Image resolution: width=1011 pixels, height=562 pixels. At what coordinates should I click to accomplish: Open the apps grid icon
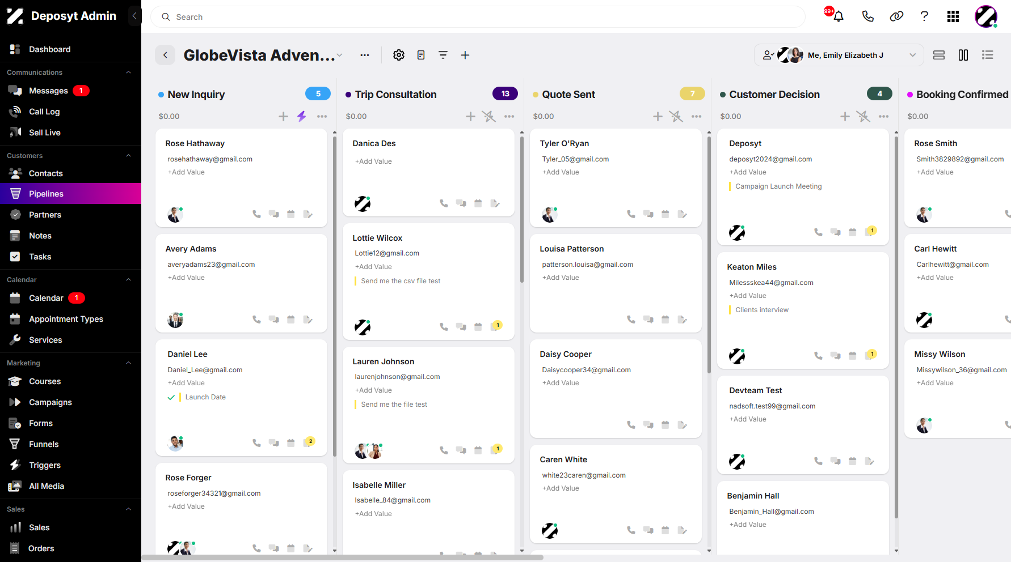coord(953,16)
